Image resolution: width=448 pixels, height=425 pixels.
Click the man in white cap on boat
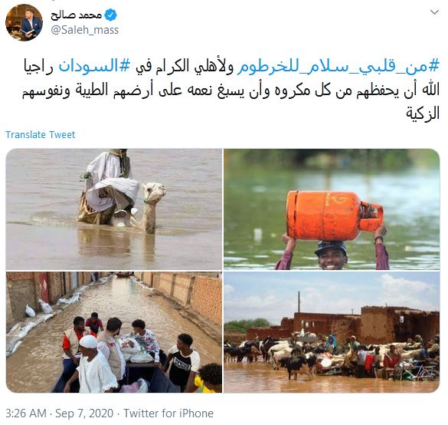(x=93, y=364)
